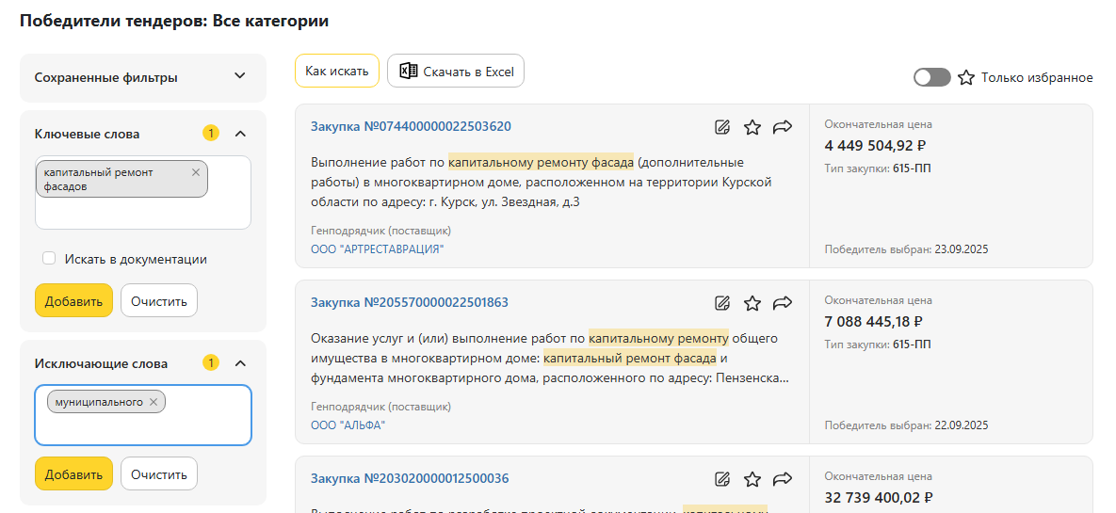The image size is (1116, 513).
Task: Open the 'Как искать' help button
Action: tap(337, 72)
